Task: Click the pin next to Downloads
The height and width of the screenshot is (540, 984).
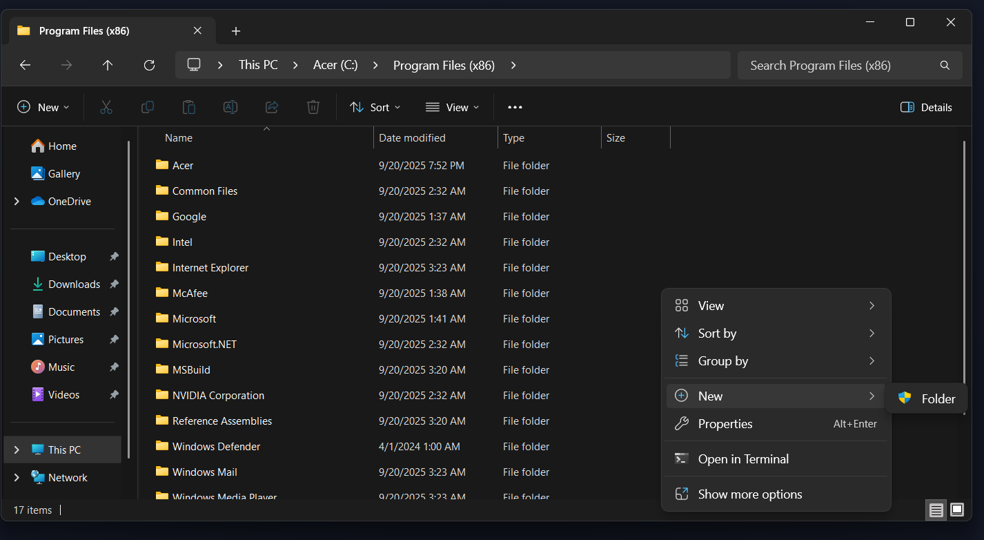Action: pos(114,284)
